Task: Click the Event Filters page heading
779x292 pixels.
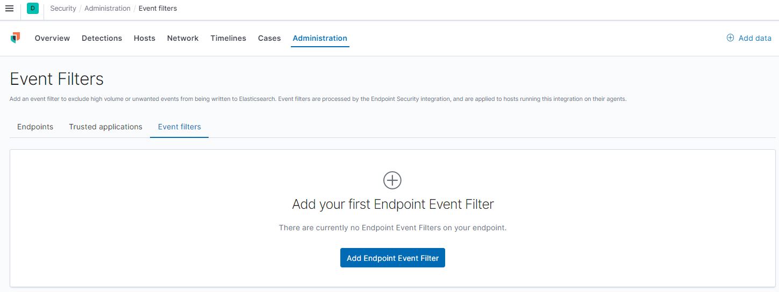Action: coord(56,79)
